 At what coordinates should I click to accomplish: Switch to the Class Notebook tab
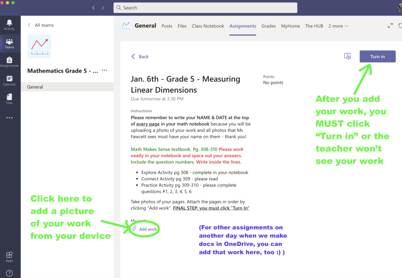208,26
